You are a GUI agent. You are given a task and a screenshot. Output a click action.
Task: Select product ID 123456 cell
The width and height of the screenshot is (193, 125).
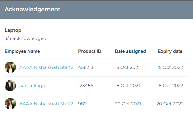(x=86, y=86)
